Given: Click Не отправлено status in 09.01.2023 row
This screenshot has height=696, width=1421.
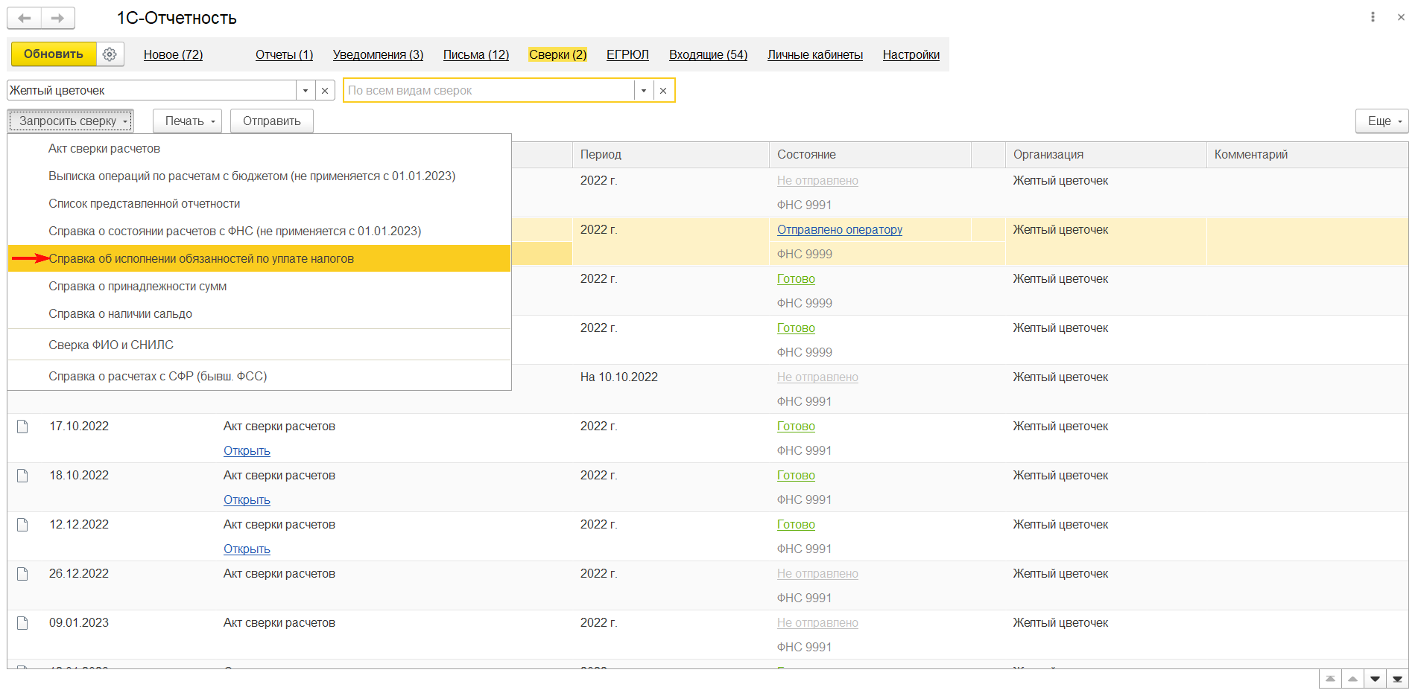Looking at the screenshot, I should click(817, 623).
